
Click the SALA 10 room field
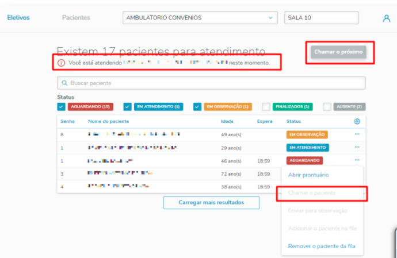[x=322, y=18]
